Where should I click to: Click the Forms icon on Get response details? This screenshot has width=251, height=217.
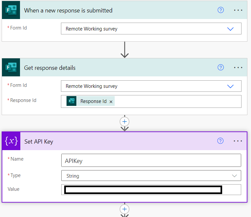(x=11, y=68)
